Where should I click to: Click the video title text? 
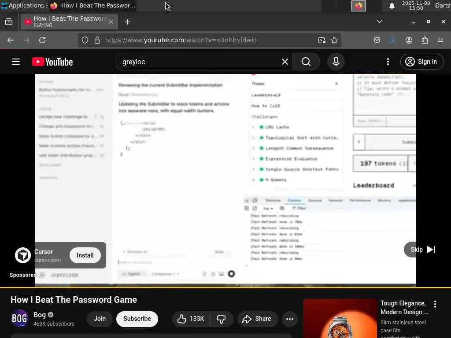[74, 300]
